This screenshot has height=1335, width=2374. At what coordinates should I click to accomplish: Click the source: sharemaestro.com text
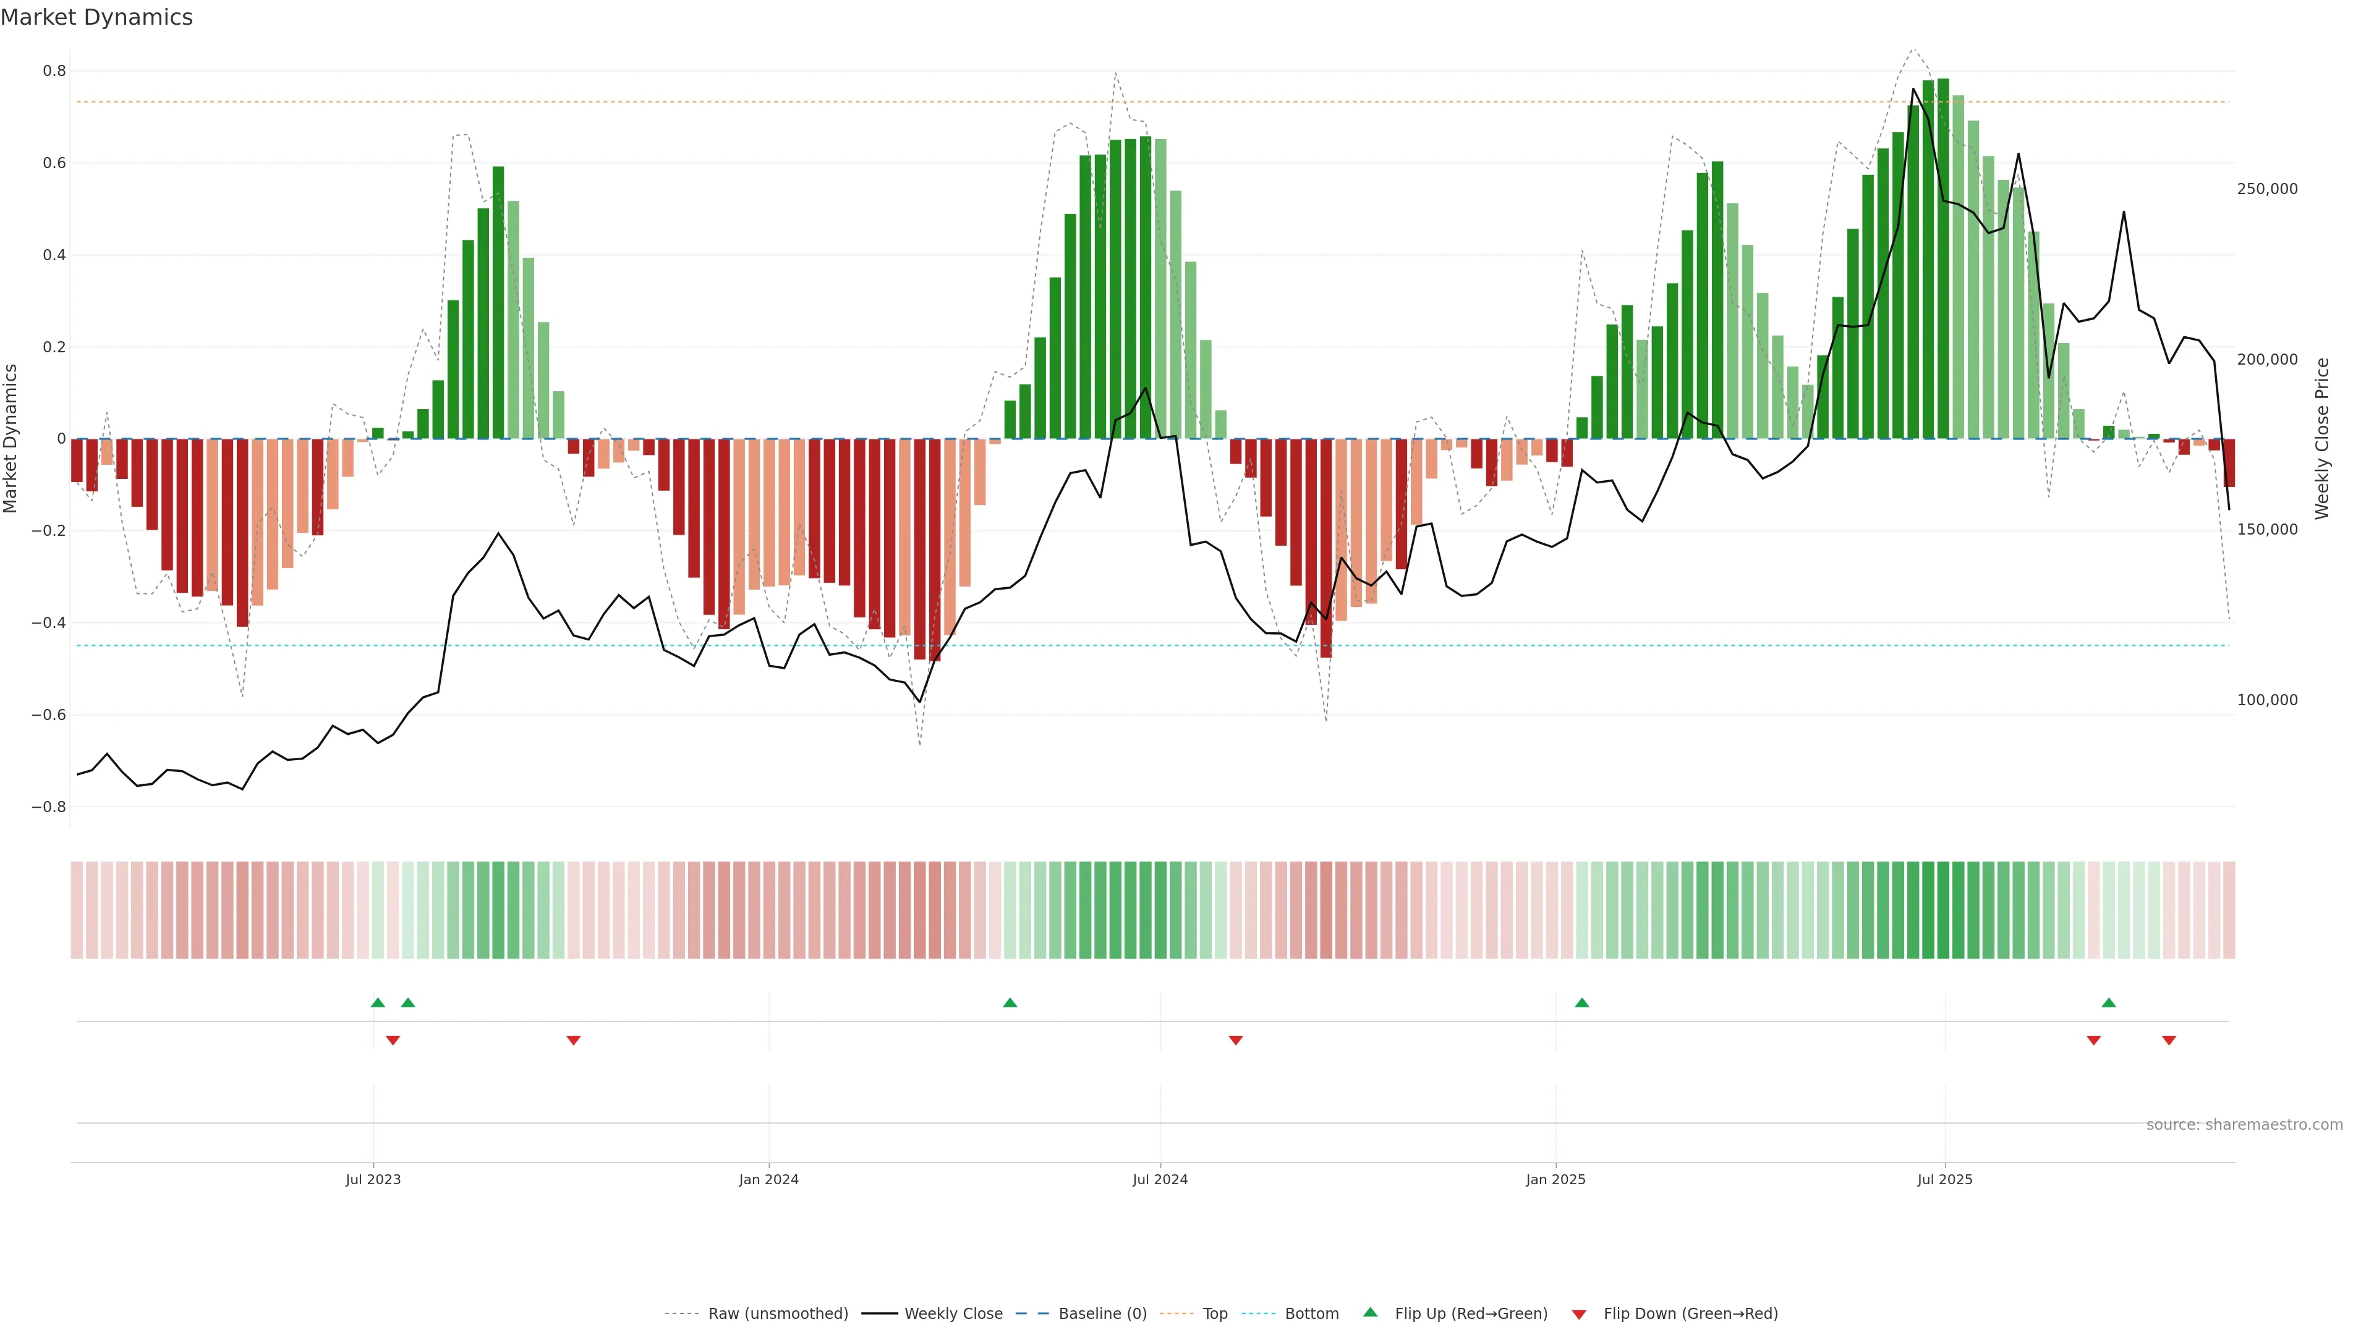pyautogui.click(x=2244, y=1125)
